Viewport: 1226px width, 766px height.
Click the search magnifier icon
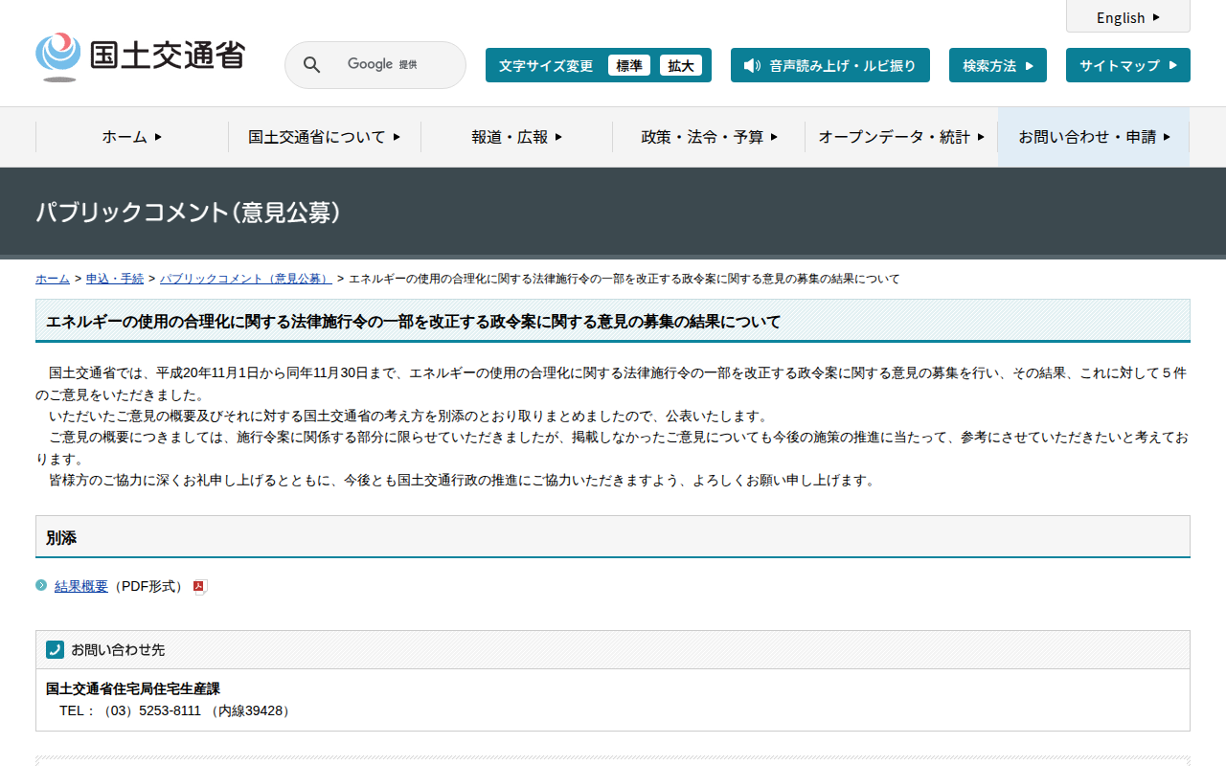tap(311, 65)
